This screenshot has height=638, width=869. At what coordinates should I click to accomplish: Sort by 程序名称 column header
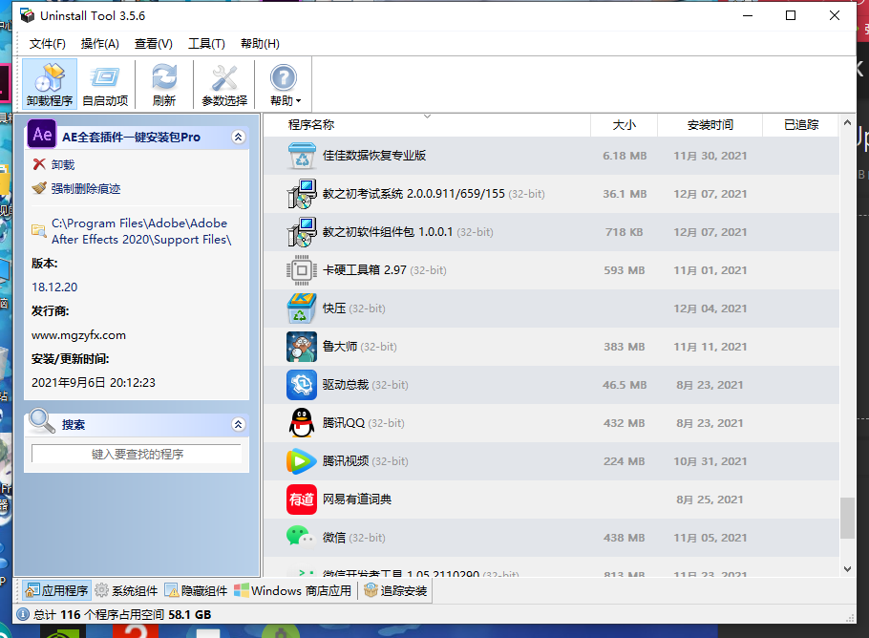311,125
